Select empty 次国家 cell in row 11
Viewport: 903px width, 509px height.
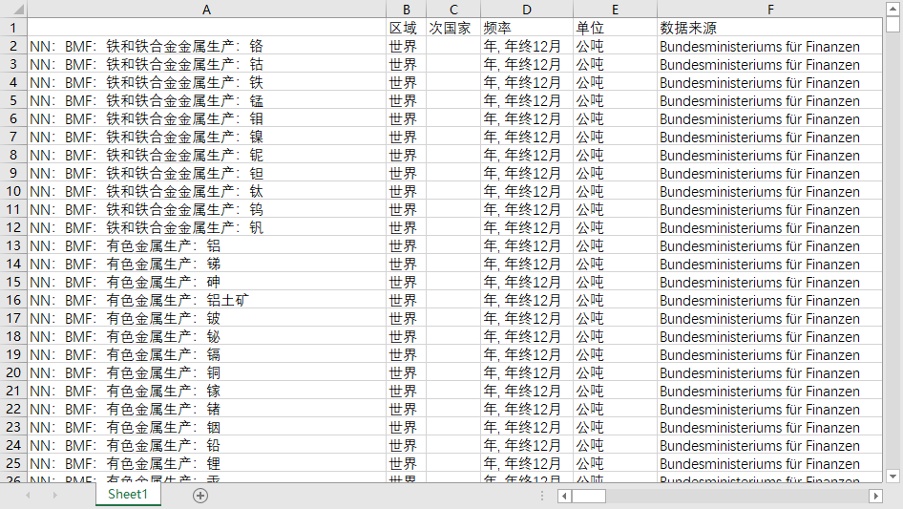(x=453, y=209)
